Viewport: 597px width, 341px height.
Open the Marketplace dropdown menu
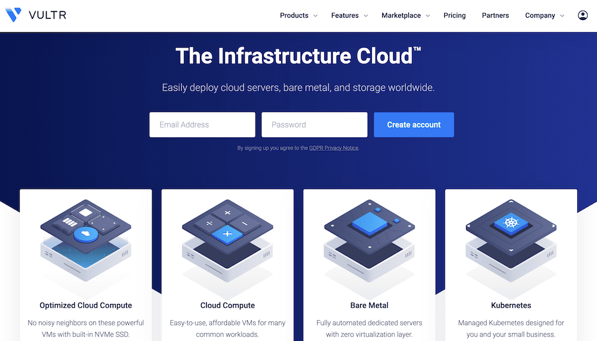pos(405,15)
